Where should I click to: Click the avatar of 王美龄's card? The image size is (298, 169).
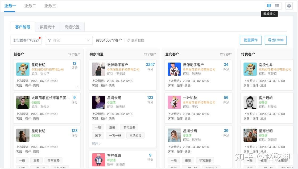pyautogui.click(x=98, y=69)
